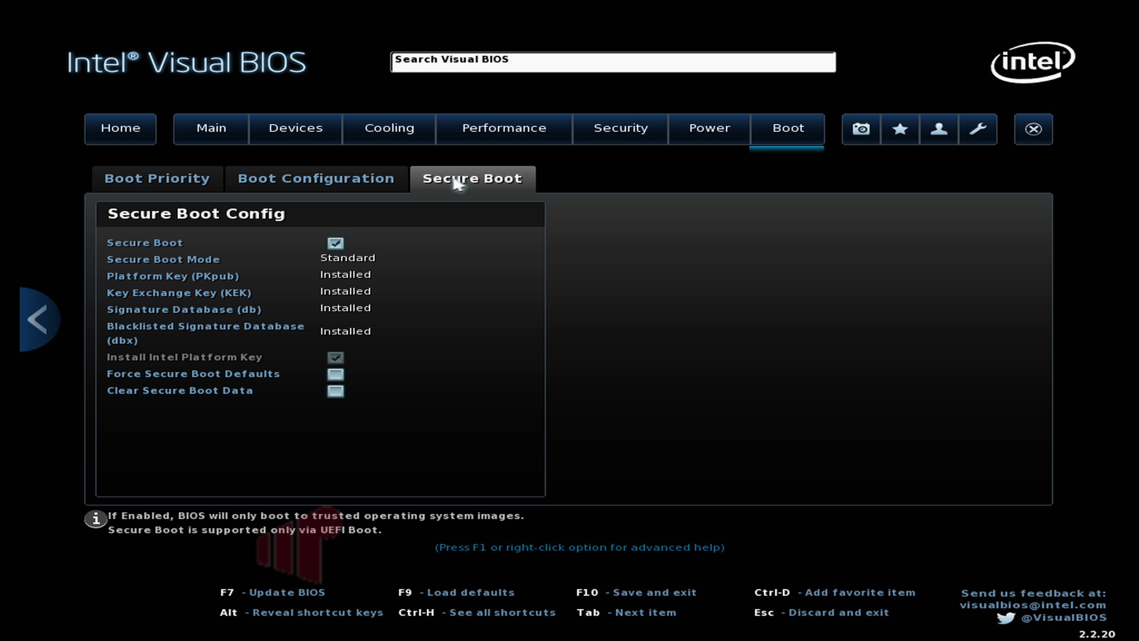Click the Twitter bird icon
Image resolution: width=1139 pixels, height=641 pixels.
tap(1006, 618)
